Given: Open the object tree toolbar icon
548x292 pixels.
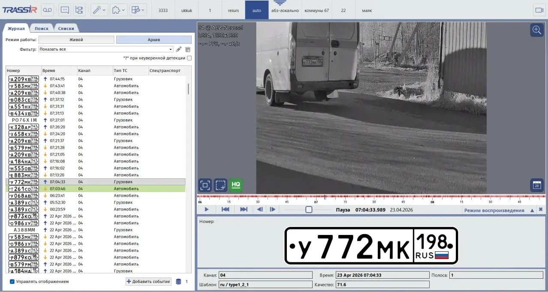Looking at the screenshot, I should (79, 9).
